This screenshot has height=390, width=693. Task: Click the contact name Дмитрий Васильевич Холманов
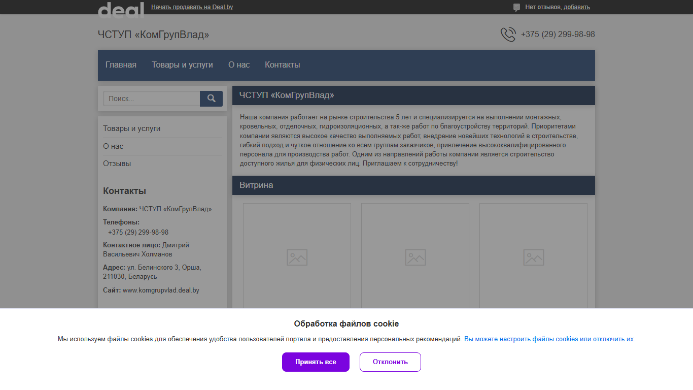coord(146,249)
